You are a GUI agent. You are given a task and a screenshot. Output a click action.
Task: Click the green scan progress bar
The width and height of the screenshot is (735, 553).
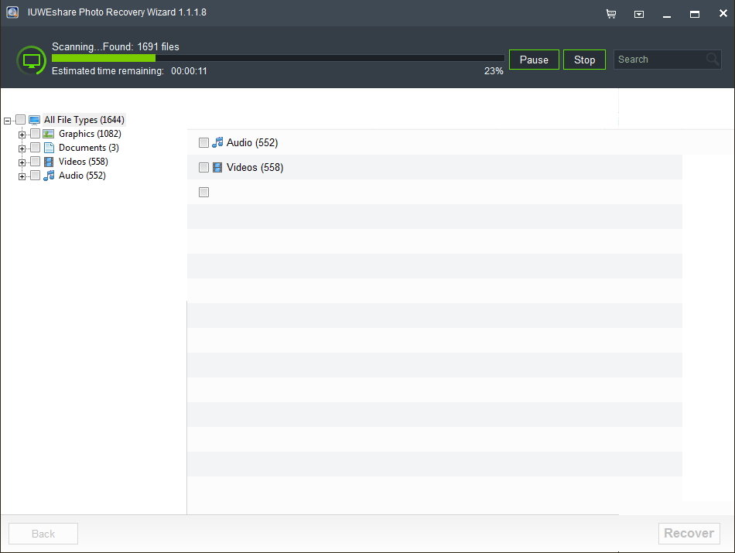[278, 58]
